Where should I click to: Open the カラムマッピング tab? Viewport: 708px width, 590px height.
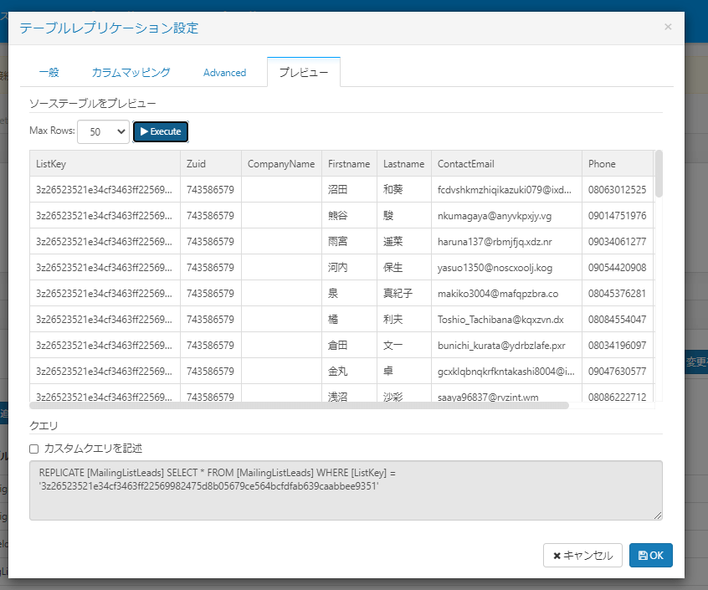[131, 73]
